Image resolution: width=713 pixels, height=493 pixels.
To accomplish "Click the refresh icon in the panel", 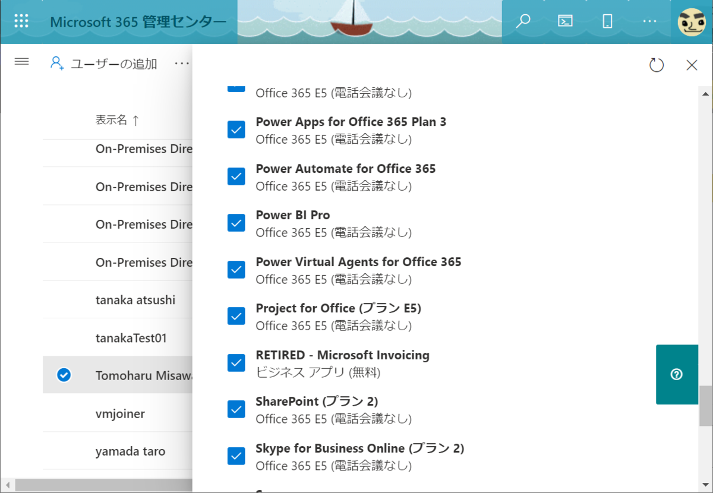I will click(x=657, y=65).
